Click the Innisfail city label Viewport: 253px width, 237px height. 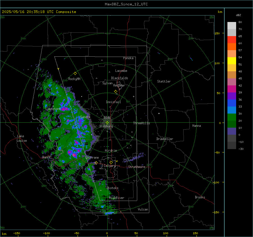[113, 102]
